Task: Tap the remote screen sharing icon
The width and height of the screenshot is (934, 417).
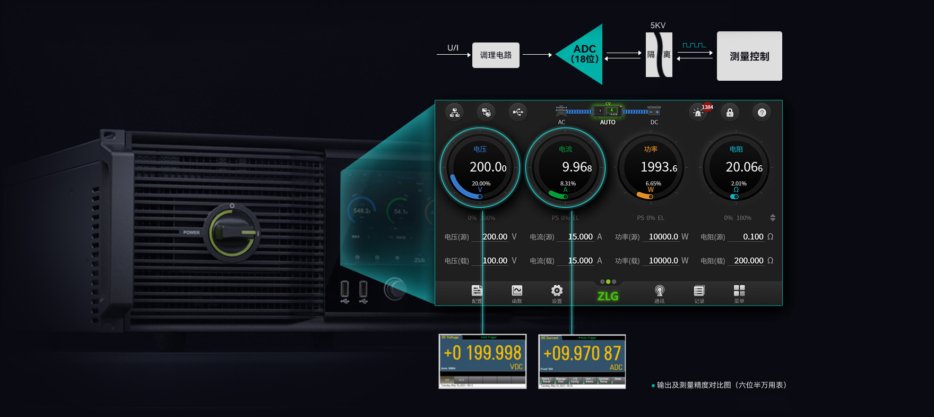Action: (486, 113)
